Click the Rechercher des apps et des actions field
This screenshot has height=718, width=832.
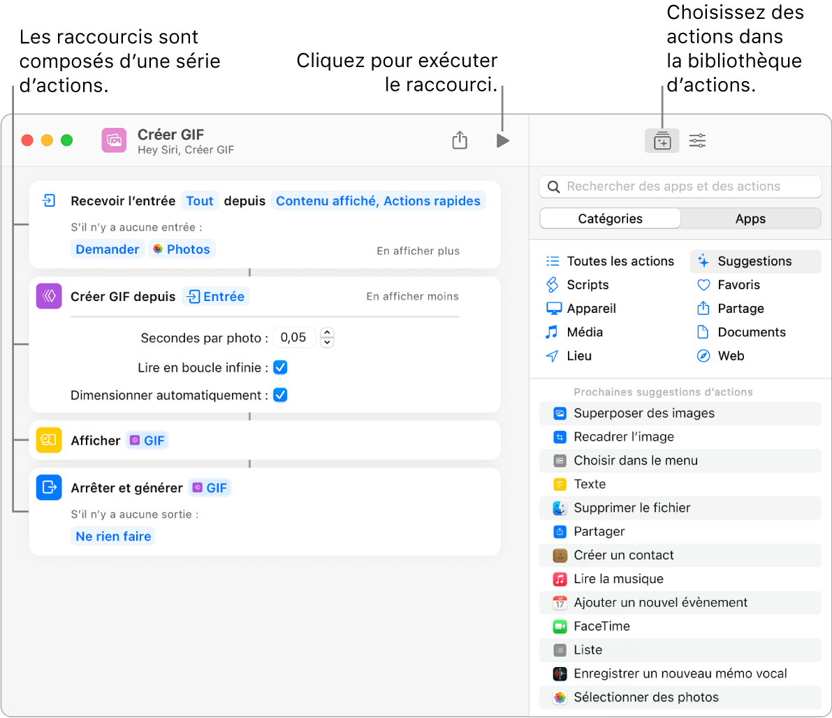click(x=680, y=186)
